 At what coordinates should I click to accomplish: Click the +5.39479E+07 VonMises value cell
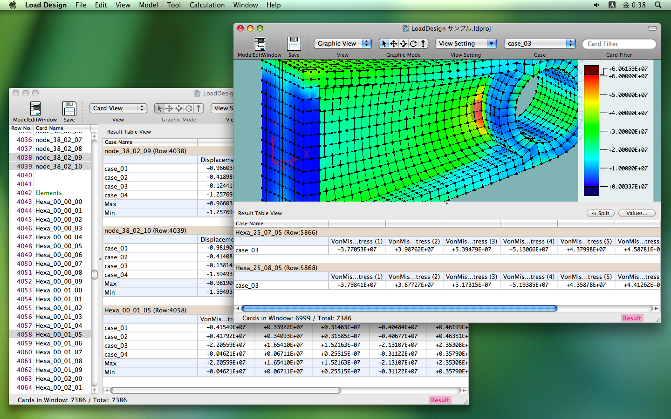tap(471, 250)
